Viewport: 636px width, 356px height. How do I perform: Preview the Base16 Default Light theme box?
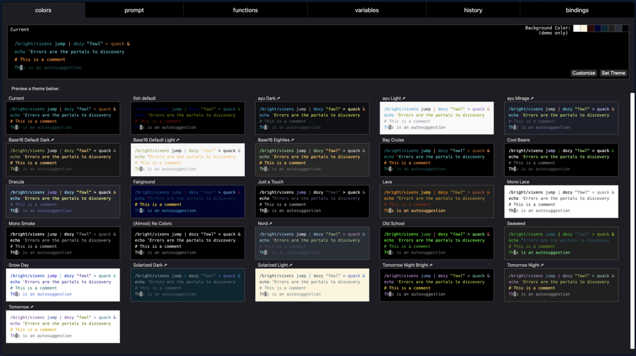pyautogui.click(x=188, y=160)
